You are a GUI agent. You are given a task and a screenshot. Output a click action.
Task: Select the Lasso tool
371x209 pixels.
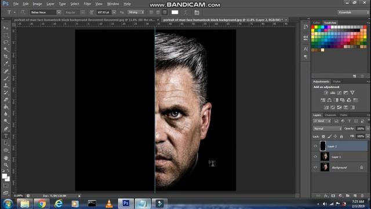tap(6, 42)
